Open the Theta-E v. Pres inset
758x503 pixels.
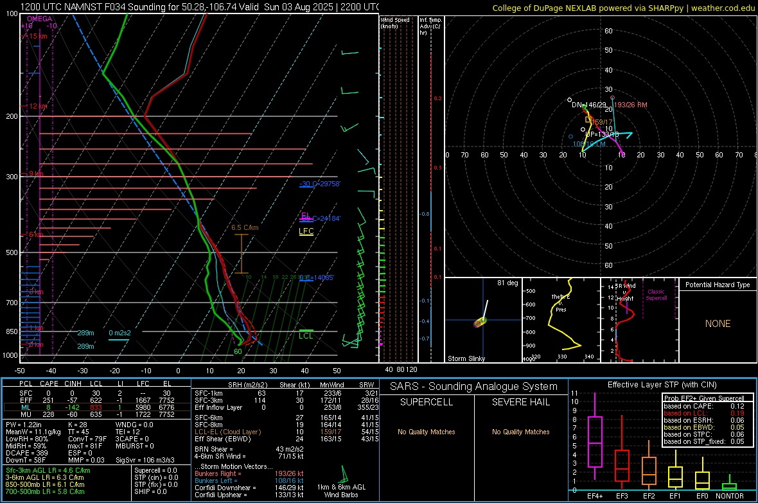561,320
